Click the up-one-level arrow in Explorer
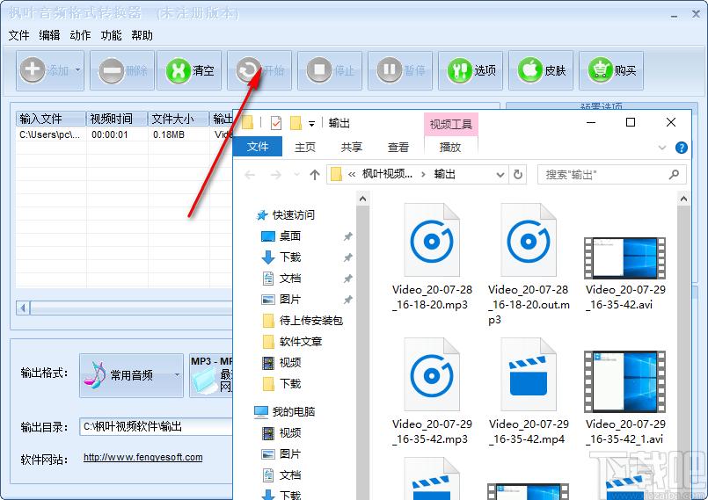The width and height of the screenshot is (708, 500). pyautogui.click(x=315, y=175)
